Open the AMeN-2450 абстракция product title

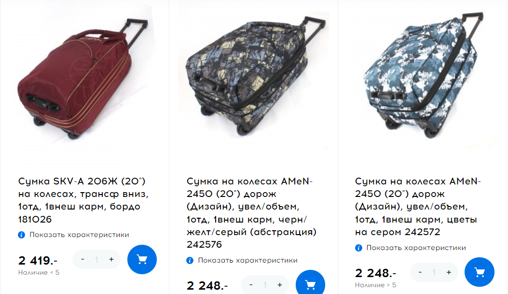pos(251,212)
